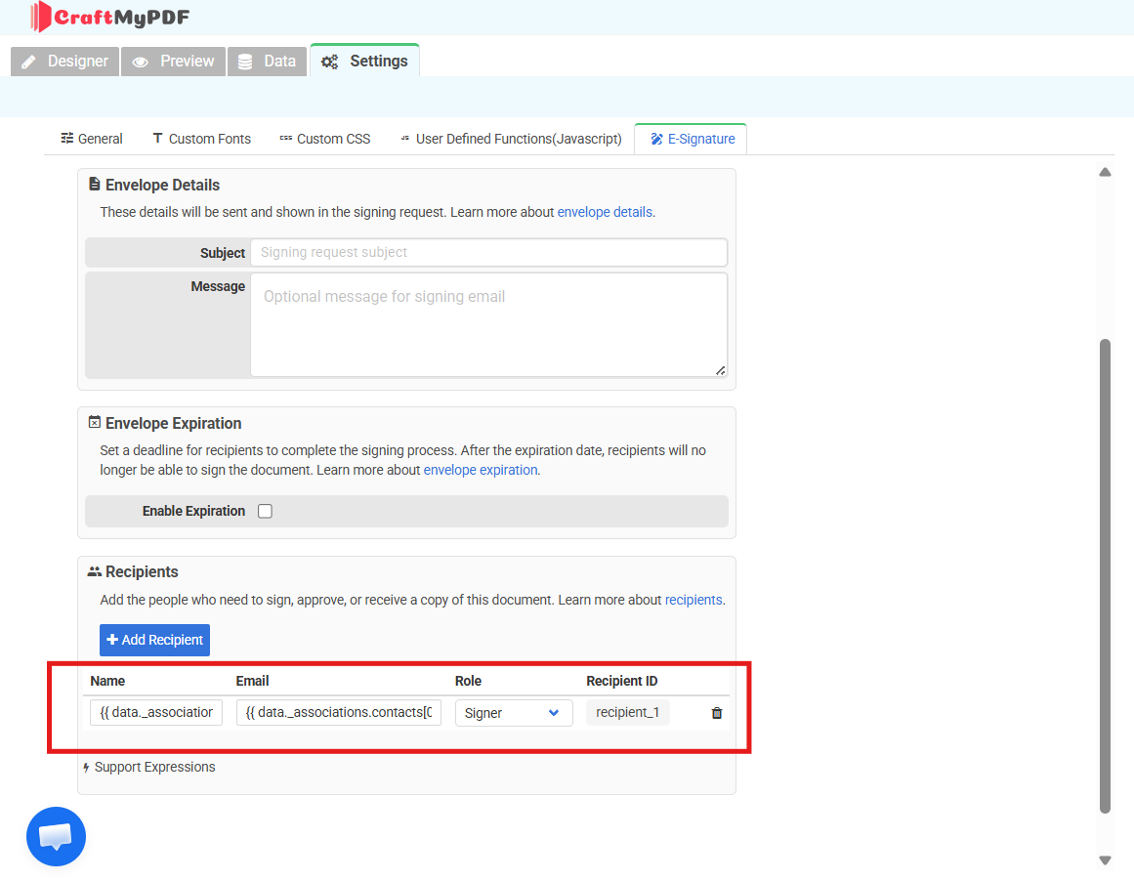Grab the Message textarea resize handle
1134x881 pixels.
click(720, 370)
